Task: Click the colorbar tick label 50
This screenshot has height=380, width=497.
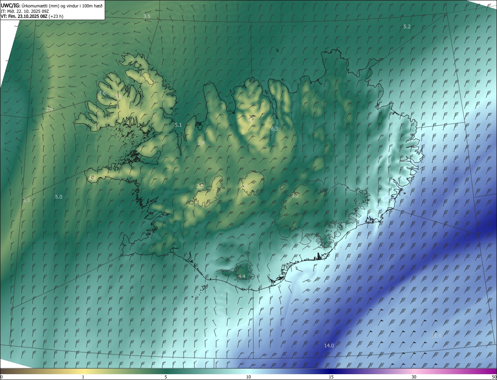Action: 494,377
